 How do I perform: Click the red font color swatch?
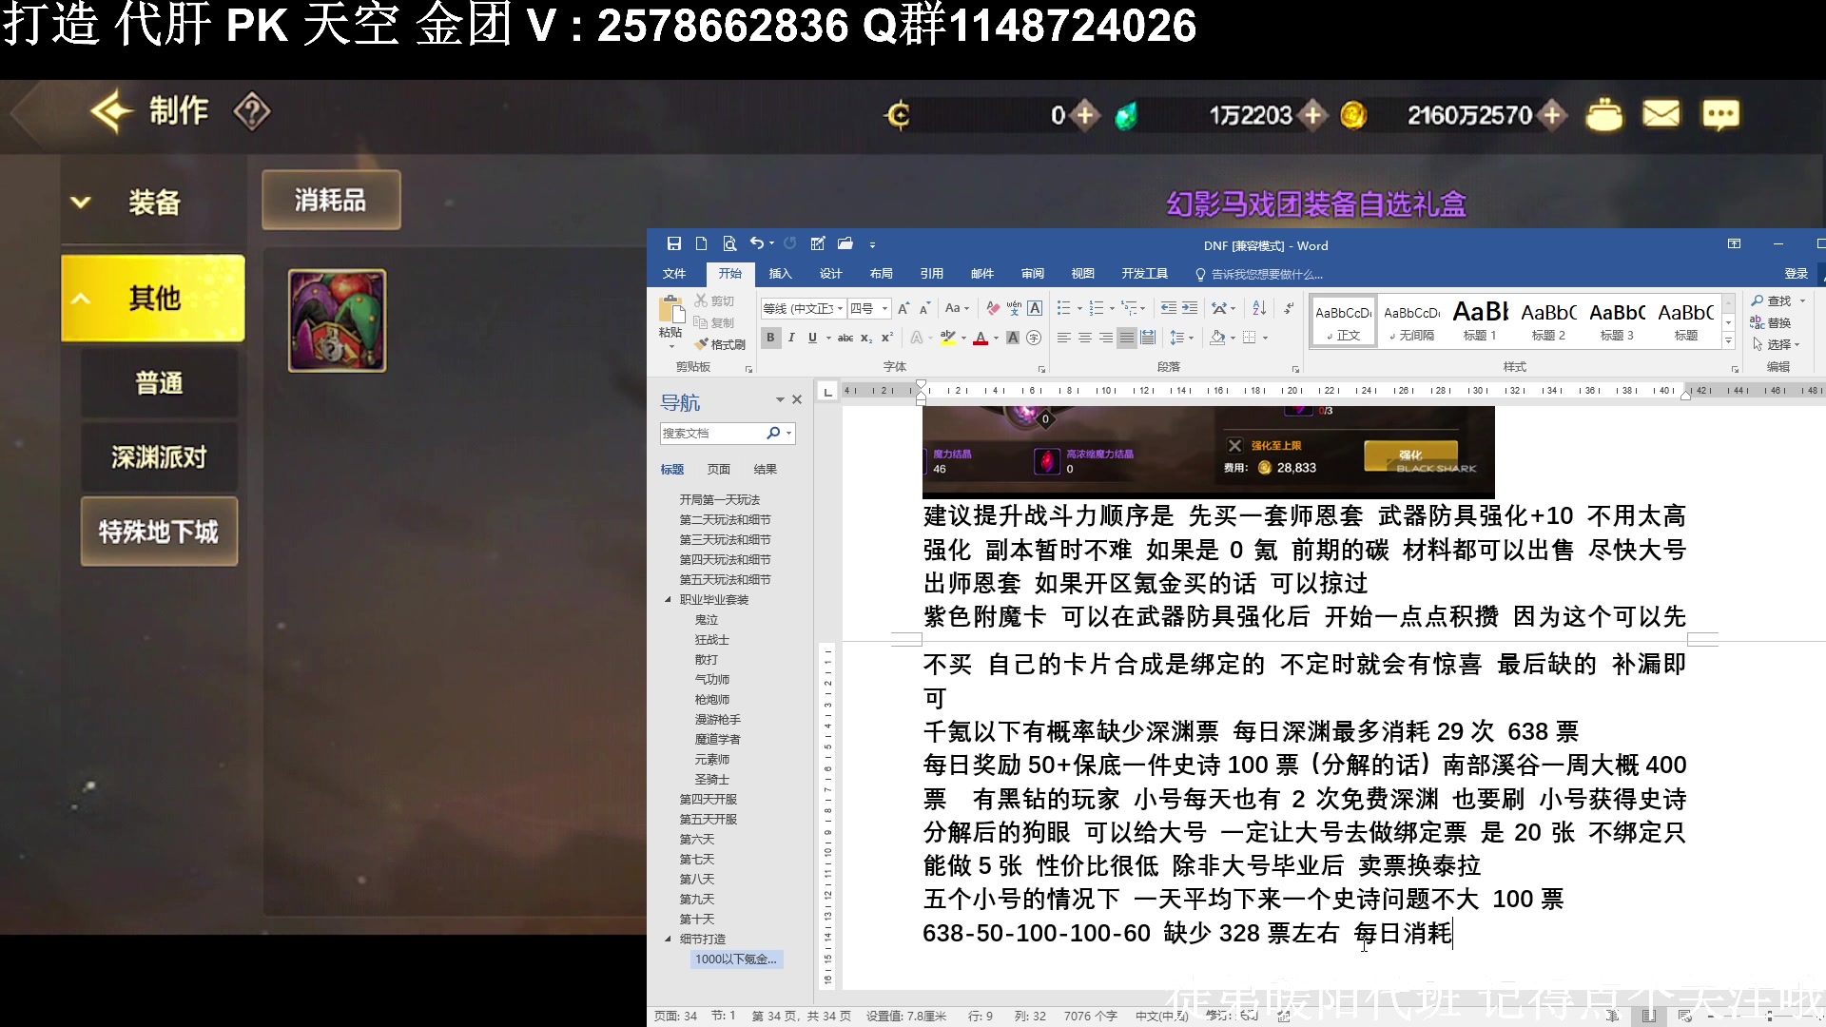981,338
